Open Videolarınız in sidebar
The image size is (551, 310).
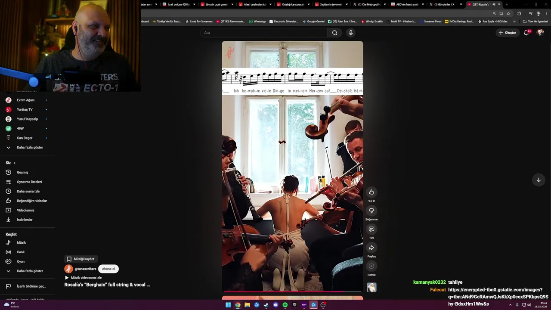27,210
